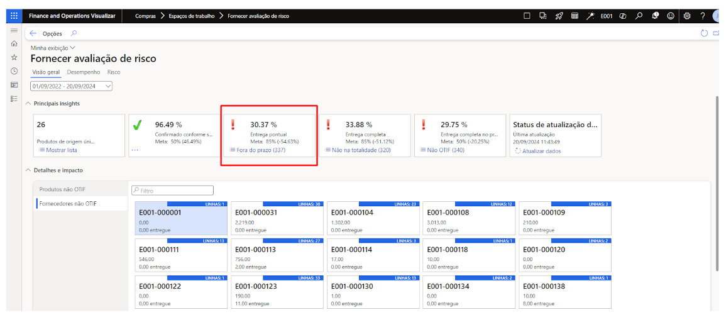Switch to the Desempenho tab

pos(83,72)
